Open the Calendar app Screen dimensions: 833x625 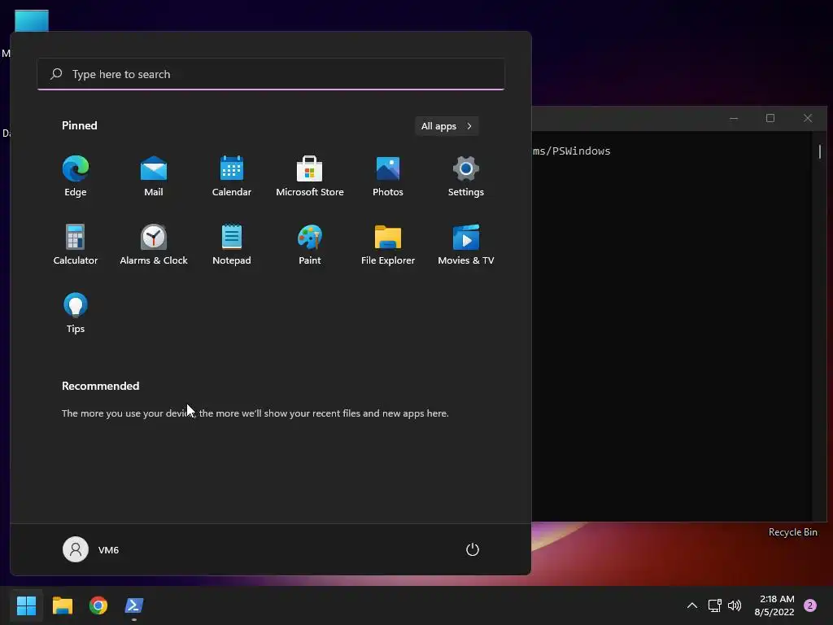[x=232, y=176]
